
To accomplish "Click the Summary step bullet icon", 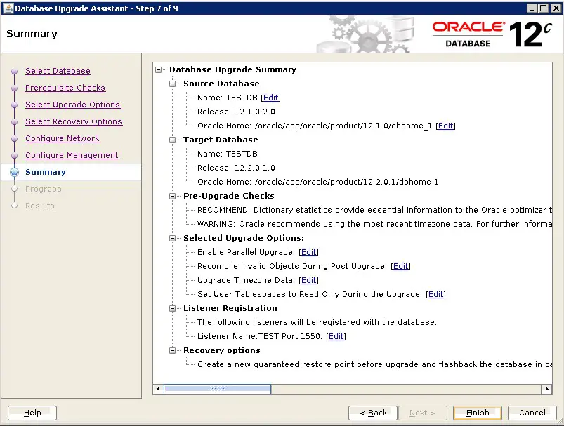I will point(14,172).
